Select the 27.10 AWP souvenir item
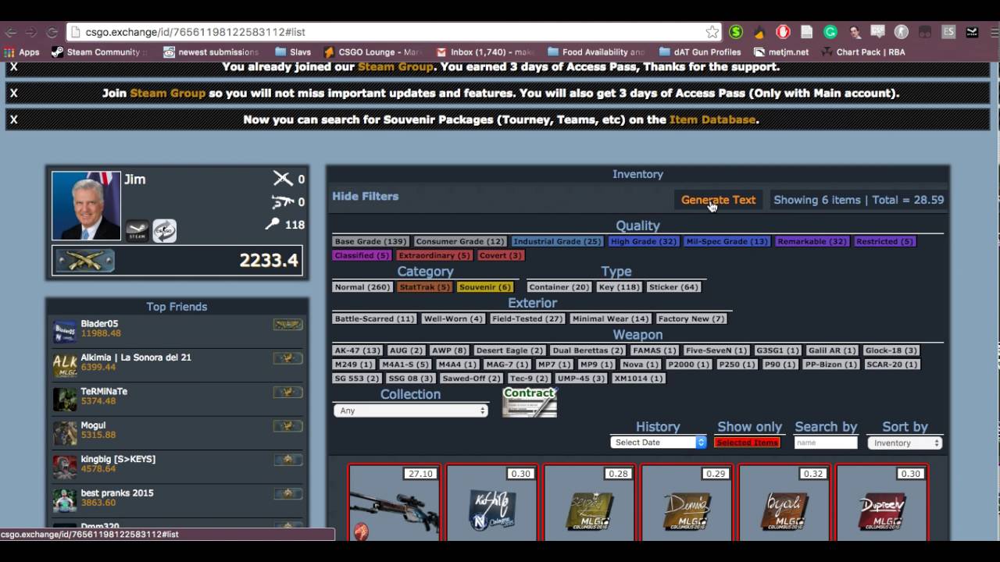1000x562 pixels. [395, 503]
